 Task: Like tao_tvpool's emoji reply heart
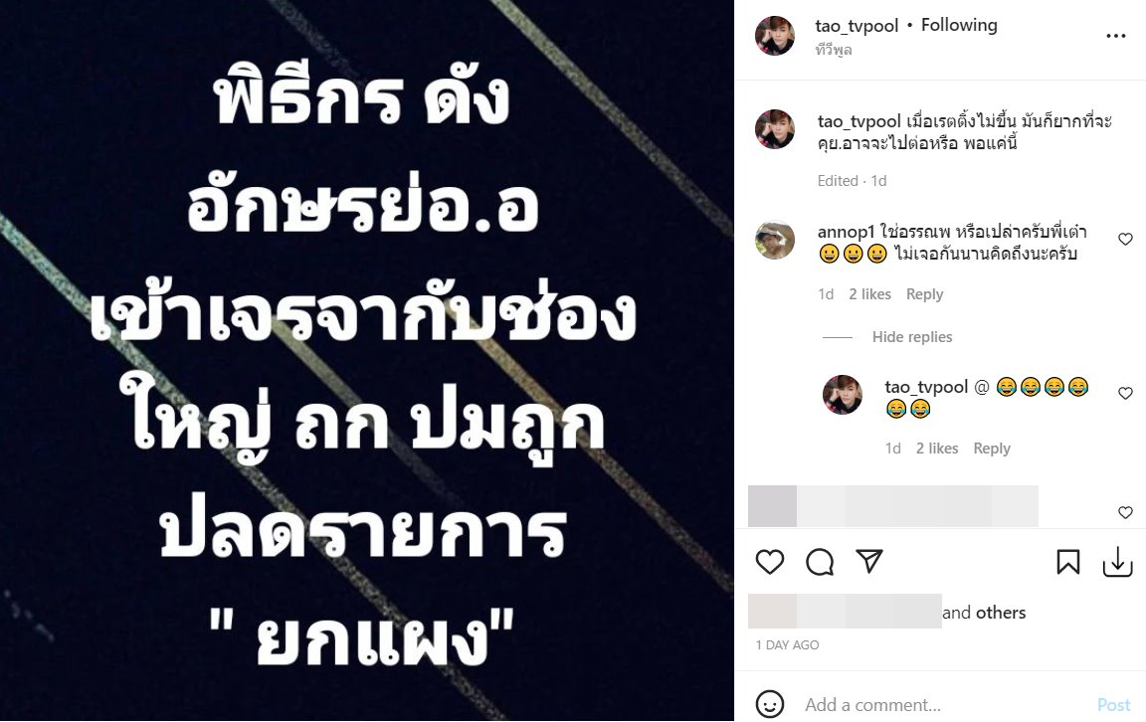[1125, 393]
